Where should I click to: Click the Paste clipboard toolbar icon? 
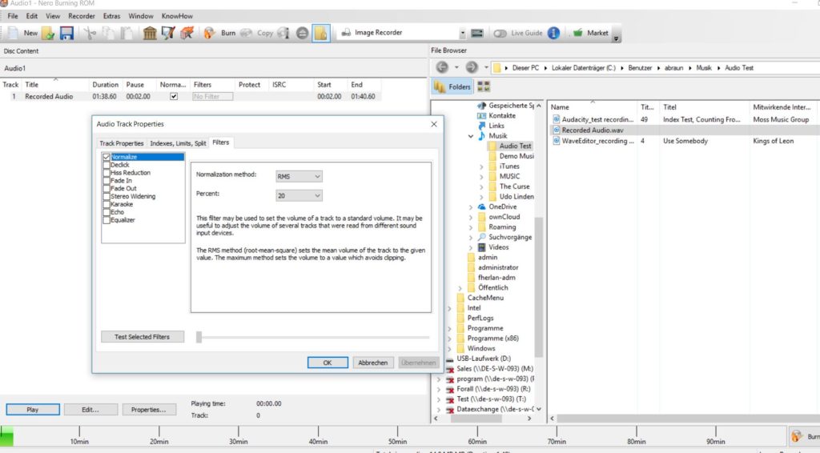coord(127,33)
